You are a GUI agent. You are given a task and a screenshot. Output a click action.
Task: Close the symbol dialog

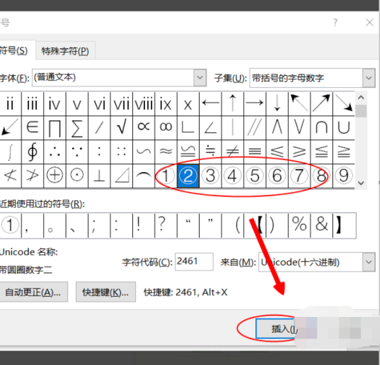tap(369, 23)
